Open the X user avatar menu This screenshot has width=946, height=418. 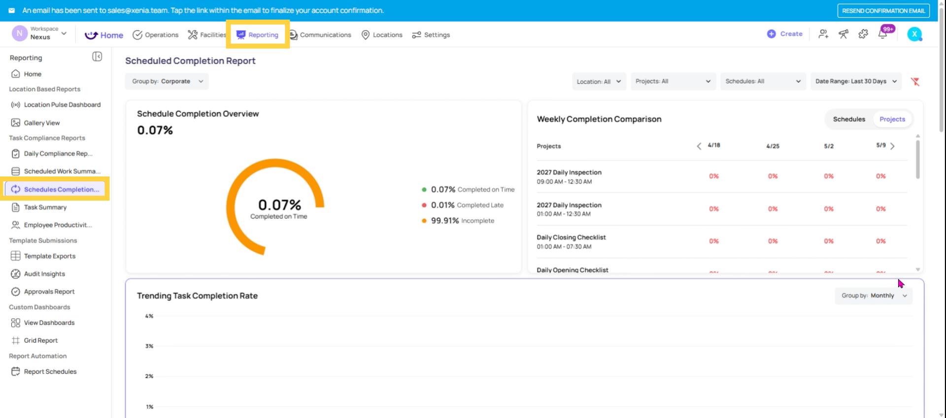tap(914, 34)
